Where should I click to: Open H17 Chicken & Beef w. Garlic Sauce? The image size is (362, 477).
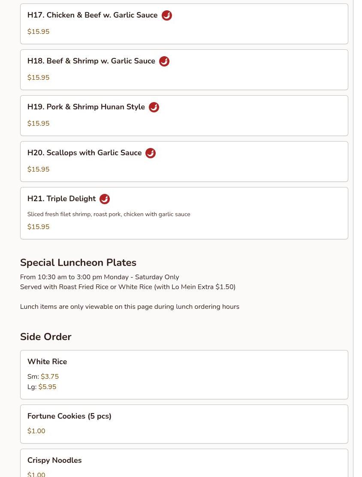click(x=184, y=24)
